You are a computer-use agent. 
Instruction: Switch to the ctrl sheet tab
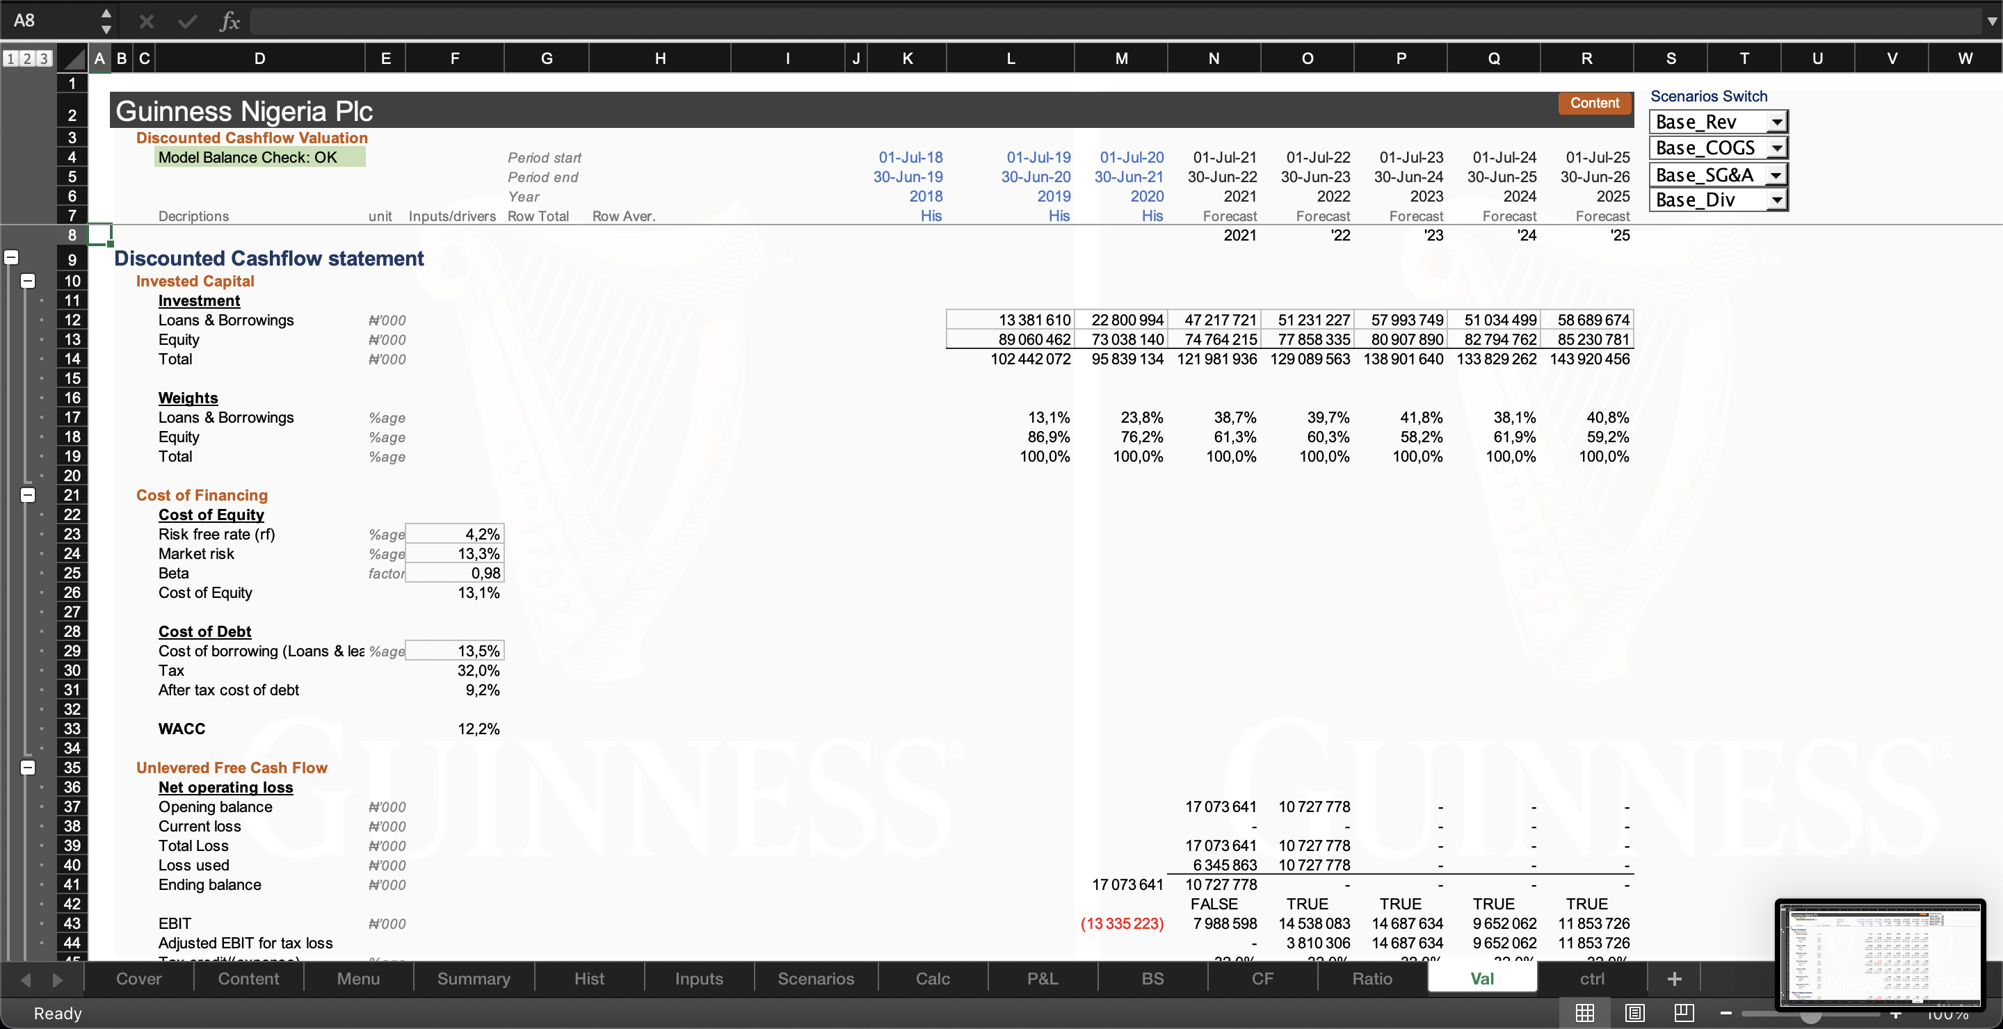tap(1592, 978)
